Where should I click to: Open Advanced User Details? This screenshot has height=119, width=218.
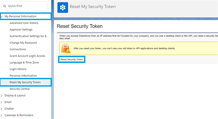click(24, 23)
